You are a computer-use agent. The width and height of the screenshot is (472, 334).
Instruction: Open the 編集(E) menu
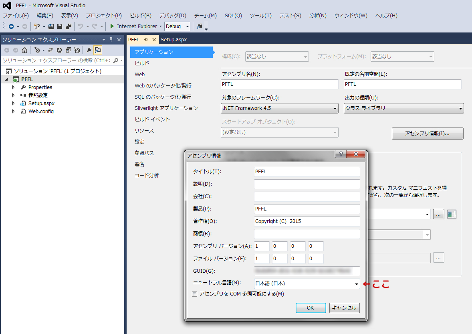[x=45, y=15]
